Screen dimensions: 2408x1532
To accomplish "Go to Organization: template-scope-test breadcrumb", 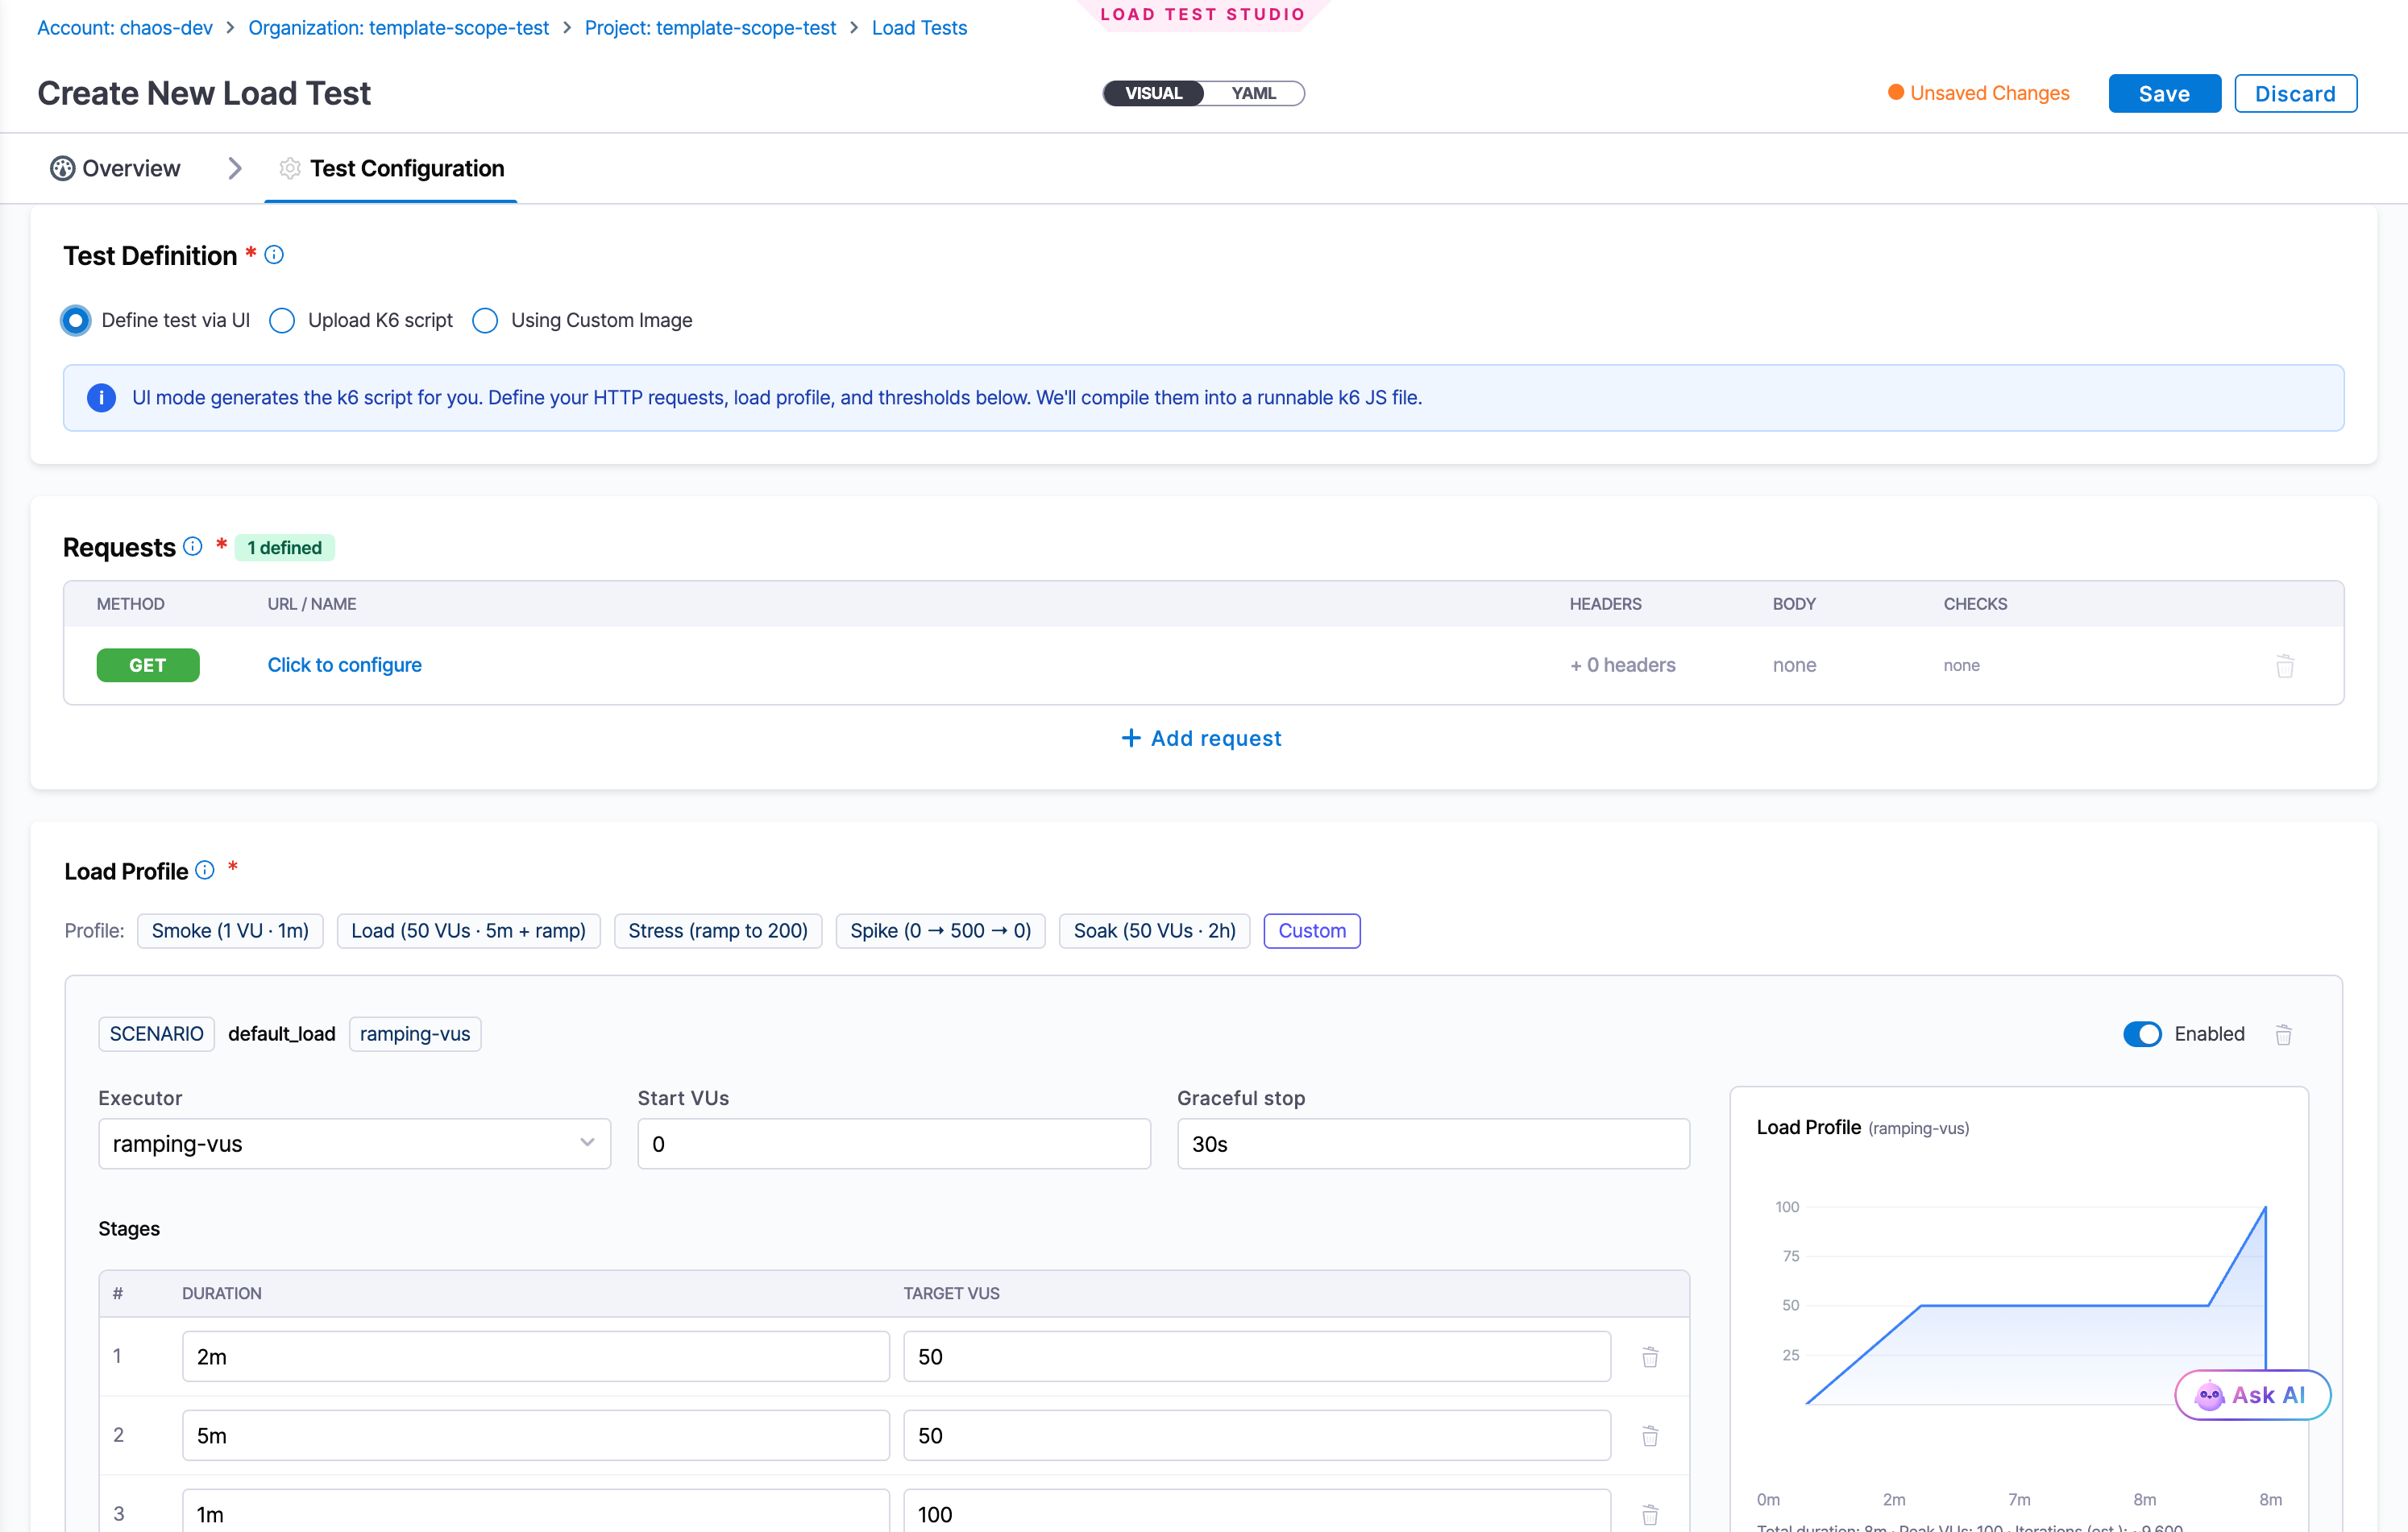I will [398, 28].
